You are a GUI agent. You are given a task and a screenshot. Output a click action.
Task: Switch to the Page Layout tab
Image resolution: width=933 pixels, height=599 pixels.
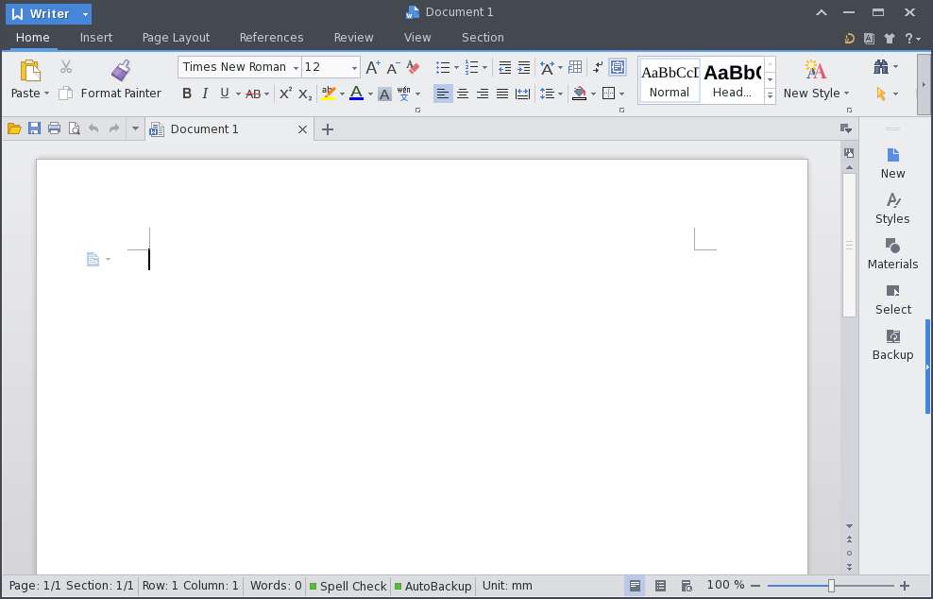click(x=177, y=38)
